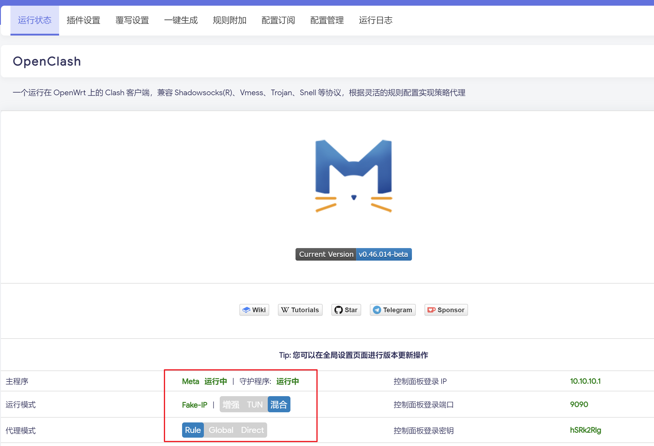Image resolution: width=654 pixels, height=446 pixels.
Task: Select the 混合 run mode
Action: pyautogui.click(x=279, y=405)
